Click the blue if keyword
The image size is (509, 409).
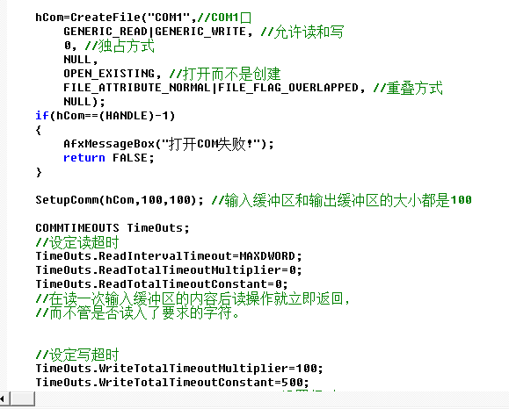point(42,116)
